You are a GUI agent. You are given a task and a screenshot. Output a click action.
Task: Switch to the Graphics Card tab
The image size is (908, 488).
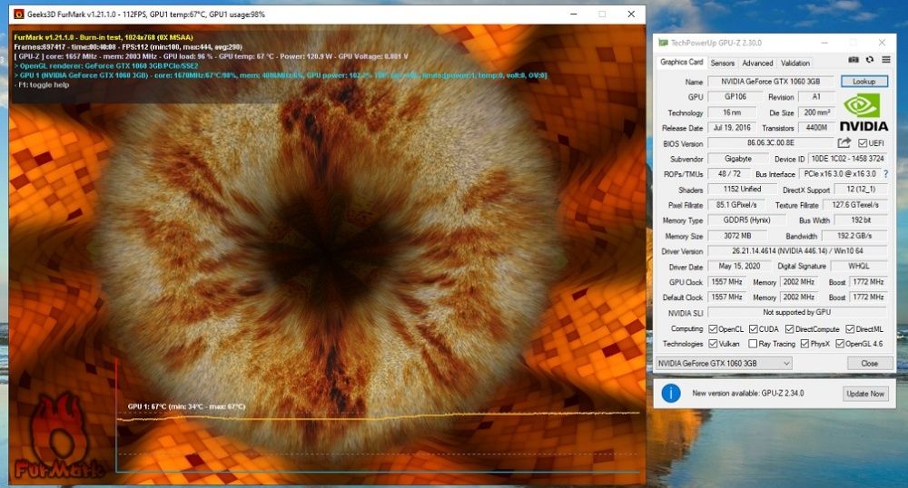coord(681,62)
